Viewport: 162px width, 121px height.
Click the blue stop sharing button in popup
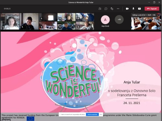(92, 115)
